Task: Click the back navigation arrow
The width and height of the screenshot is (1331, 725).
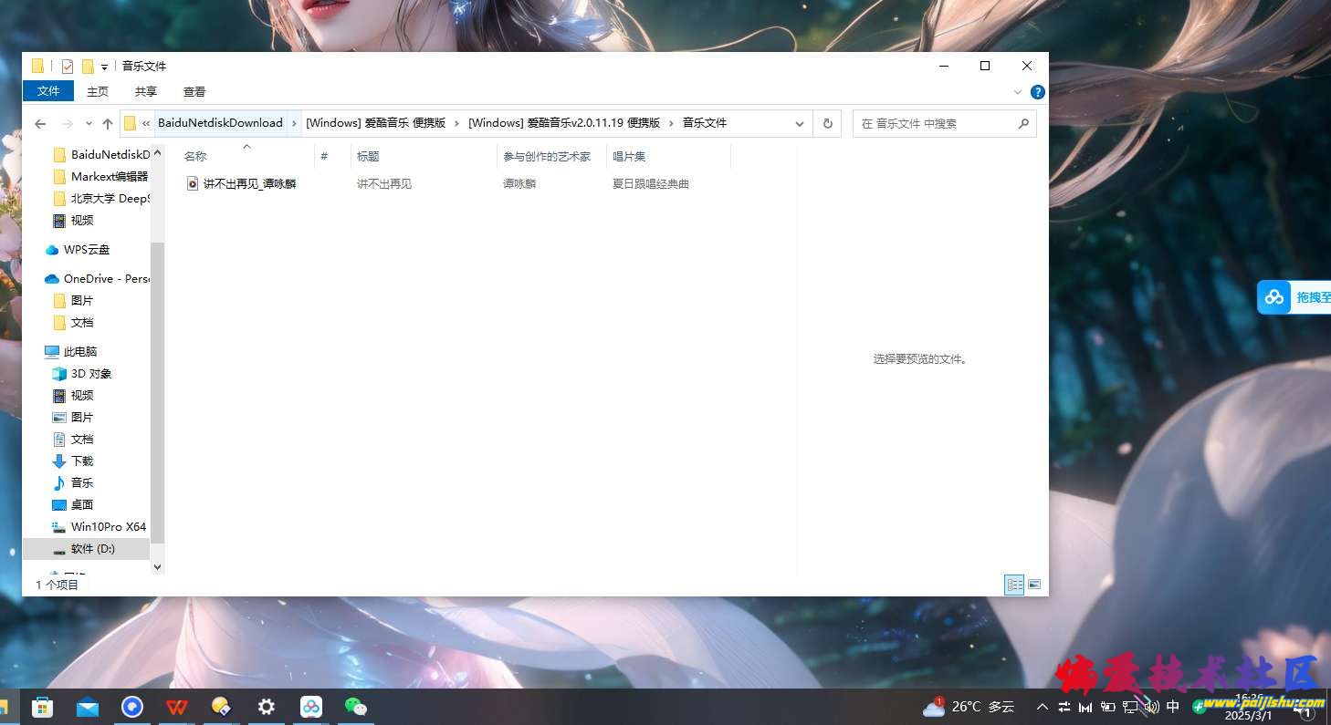Action: [x=39, y=123]
